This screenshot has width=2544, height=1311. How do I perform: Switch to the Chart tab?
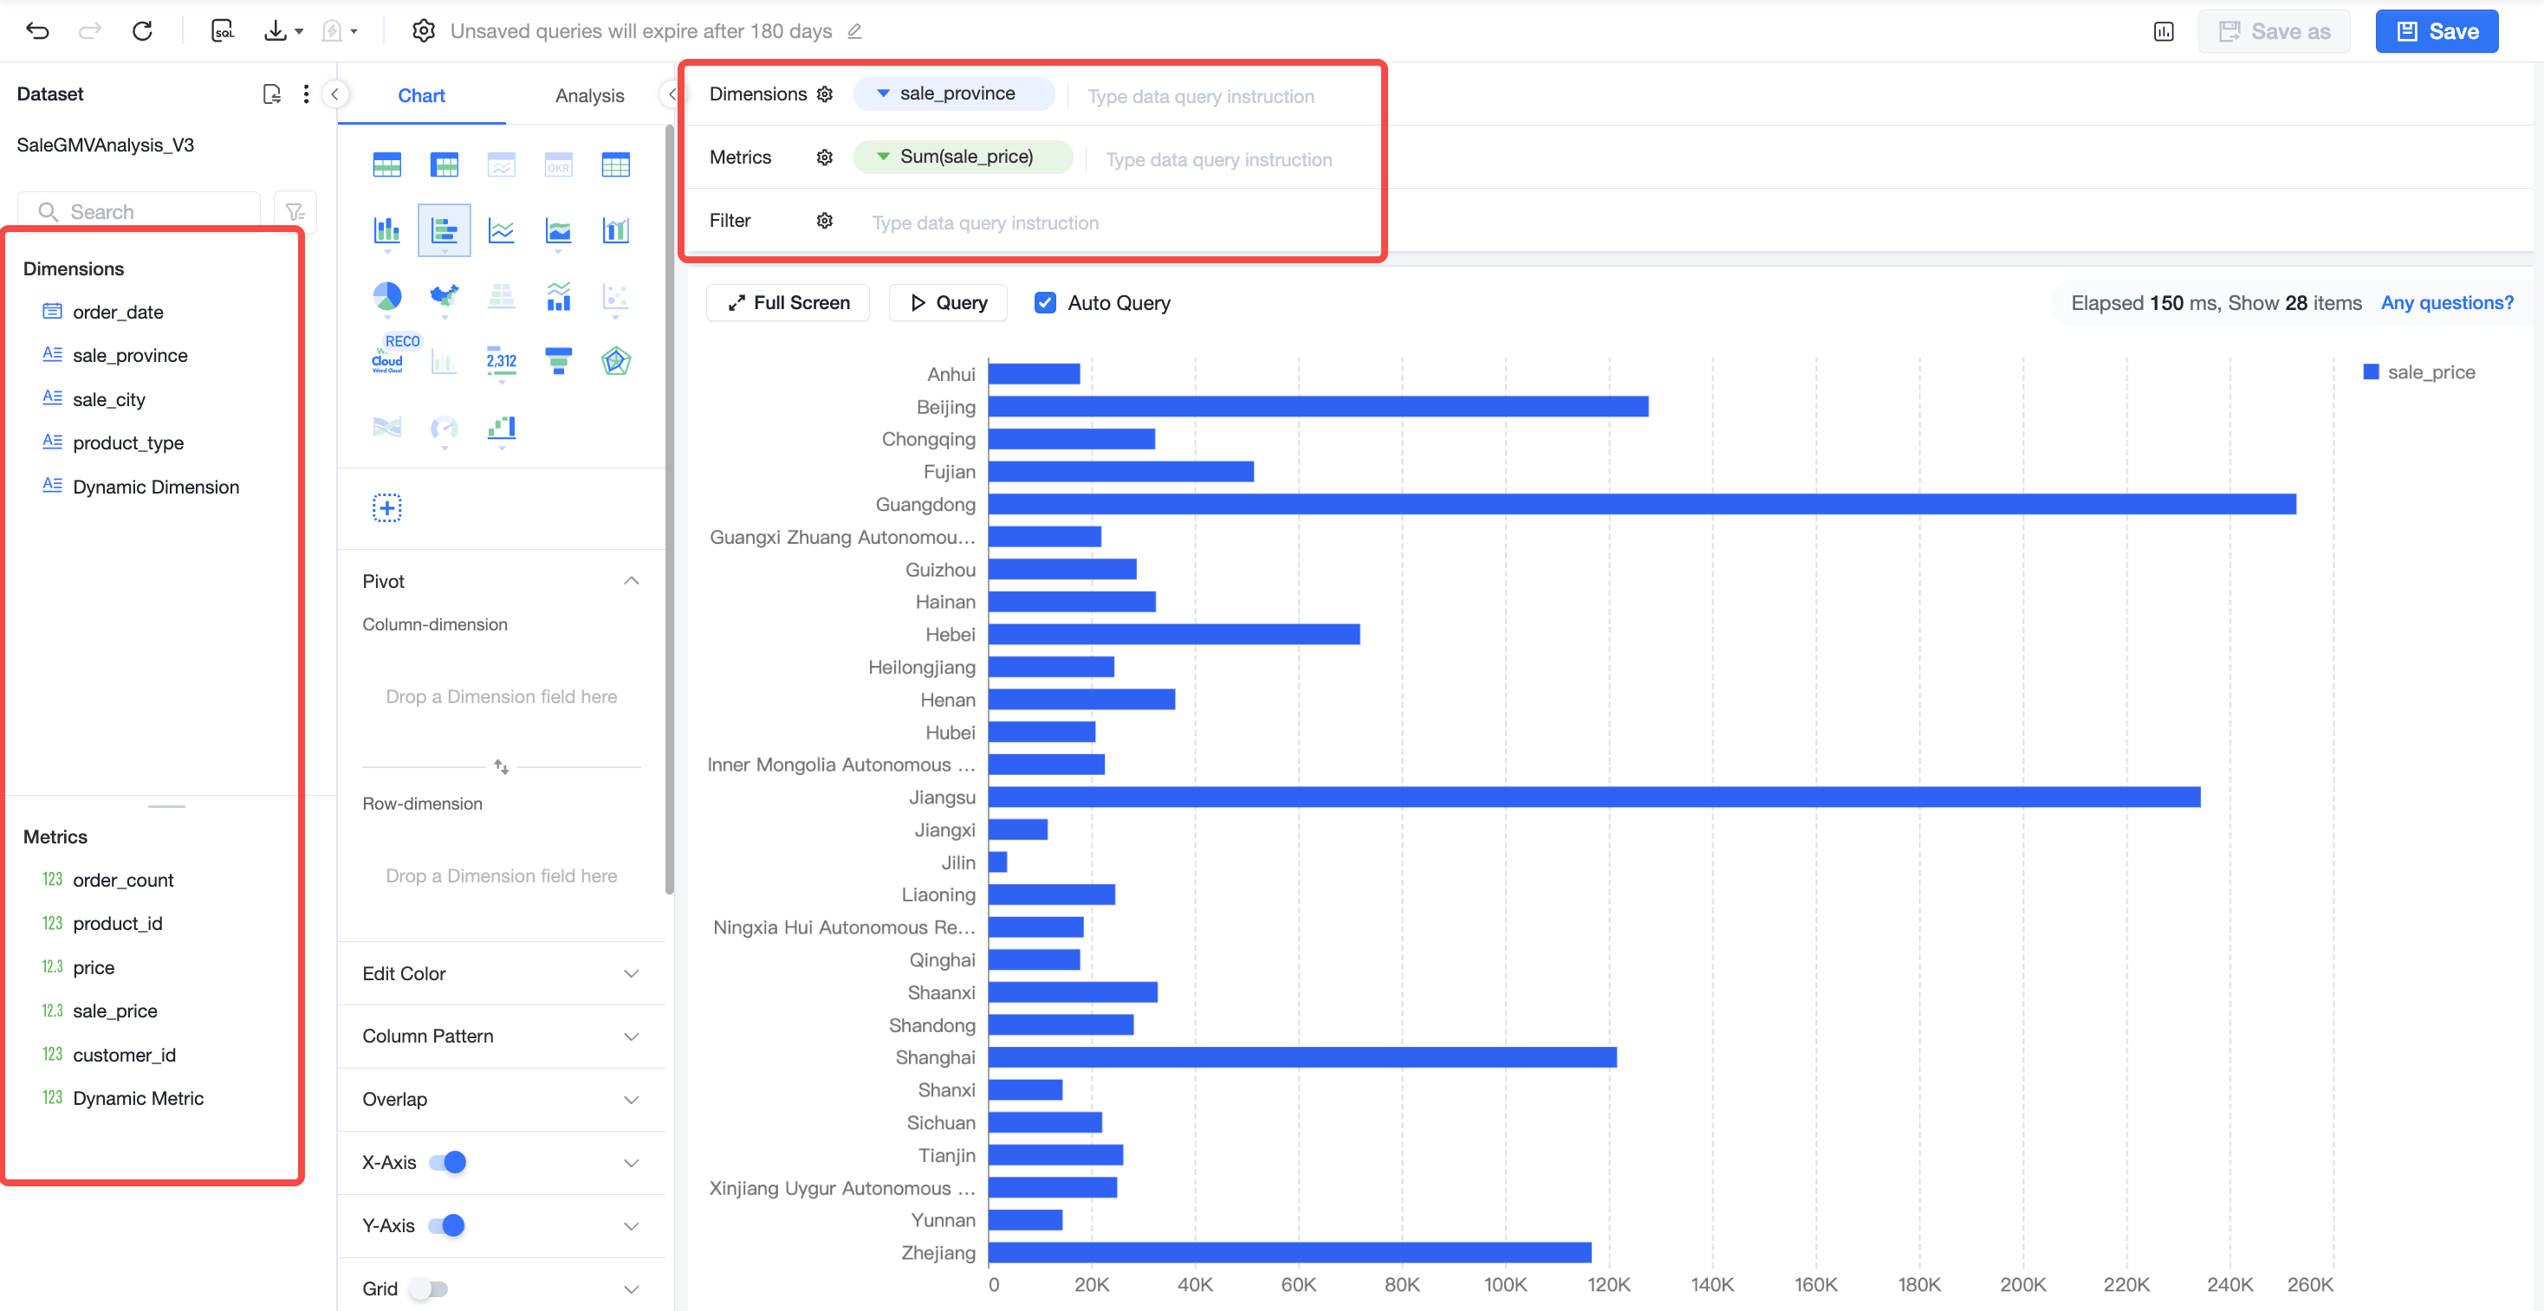point(421,96)
